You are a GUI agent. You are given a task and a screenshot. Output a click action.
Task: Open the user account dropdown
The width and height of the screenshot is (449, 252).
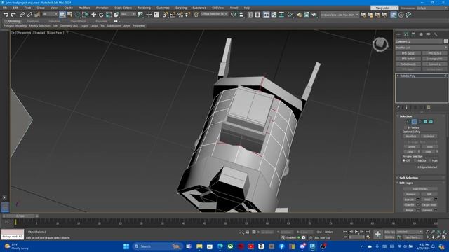click(x=384, y=8)
